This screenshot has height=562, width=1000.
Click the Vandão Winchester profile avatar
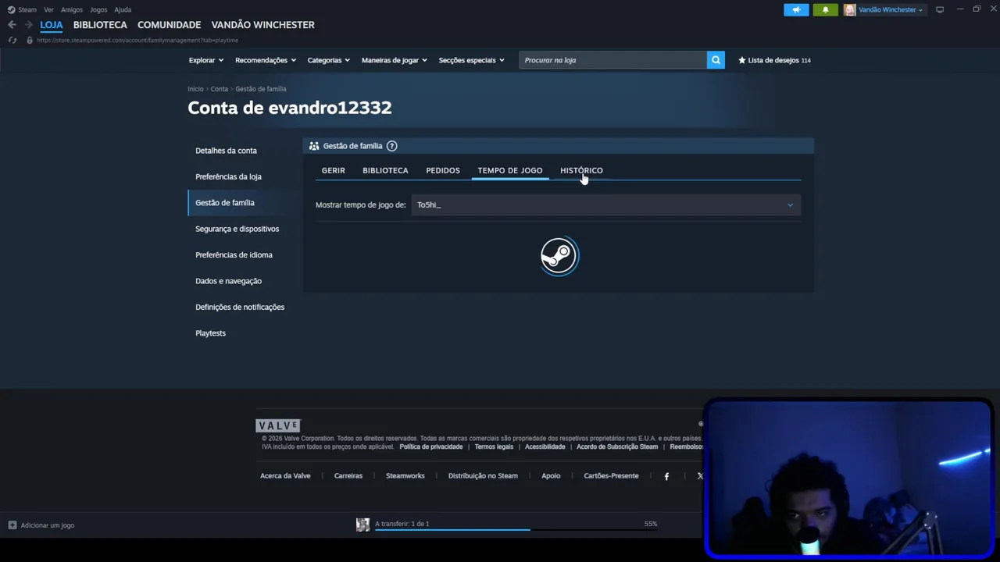coord(849,9)
